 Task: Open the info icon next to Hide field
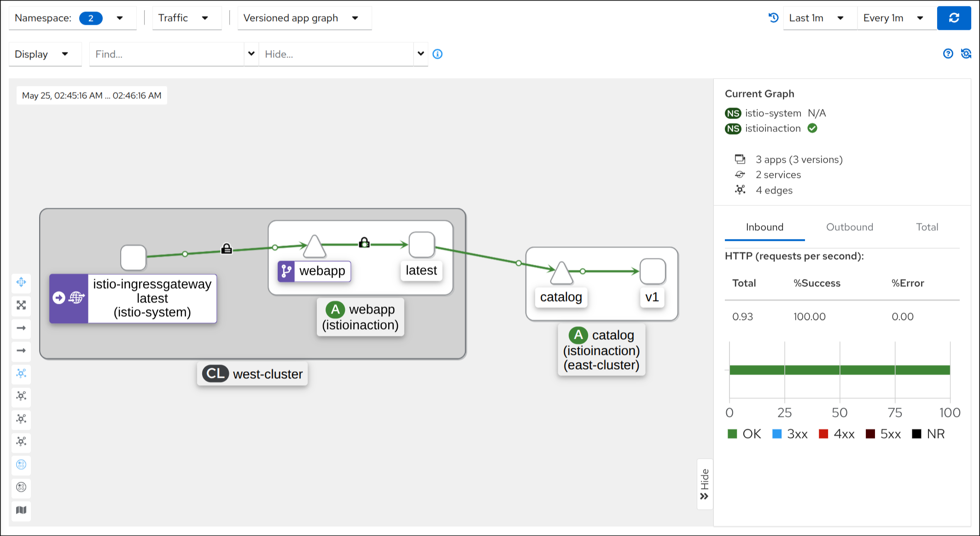(x=437, y=54)
